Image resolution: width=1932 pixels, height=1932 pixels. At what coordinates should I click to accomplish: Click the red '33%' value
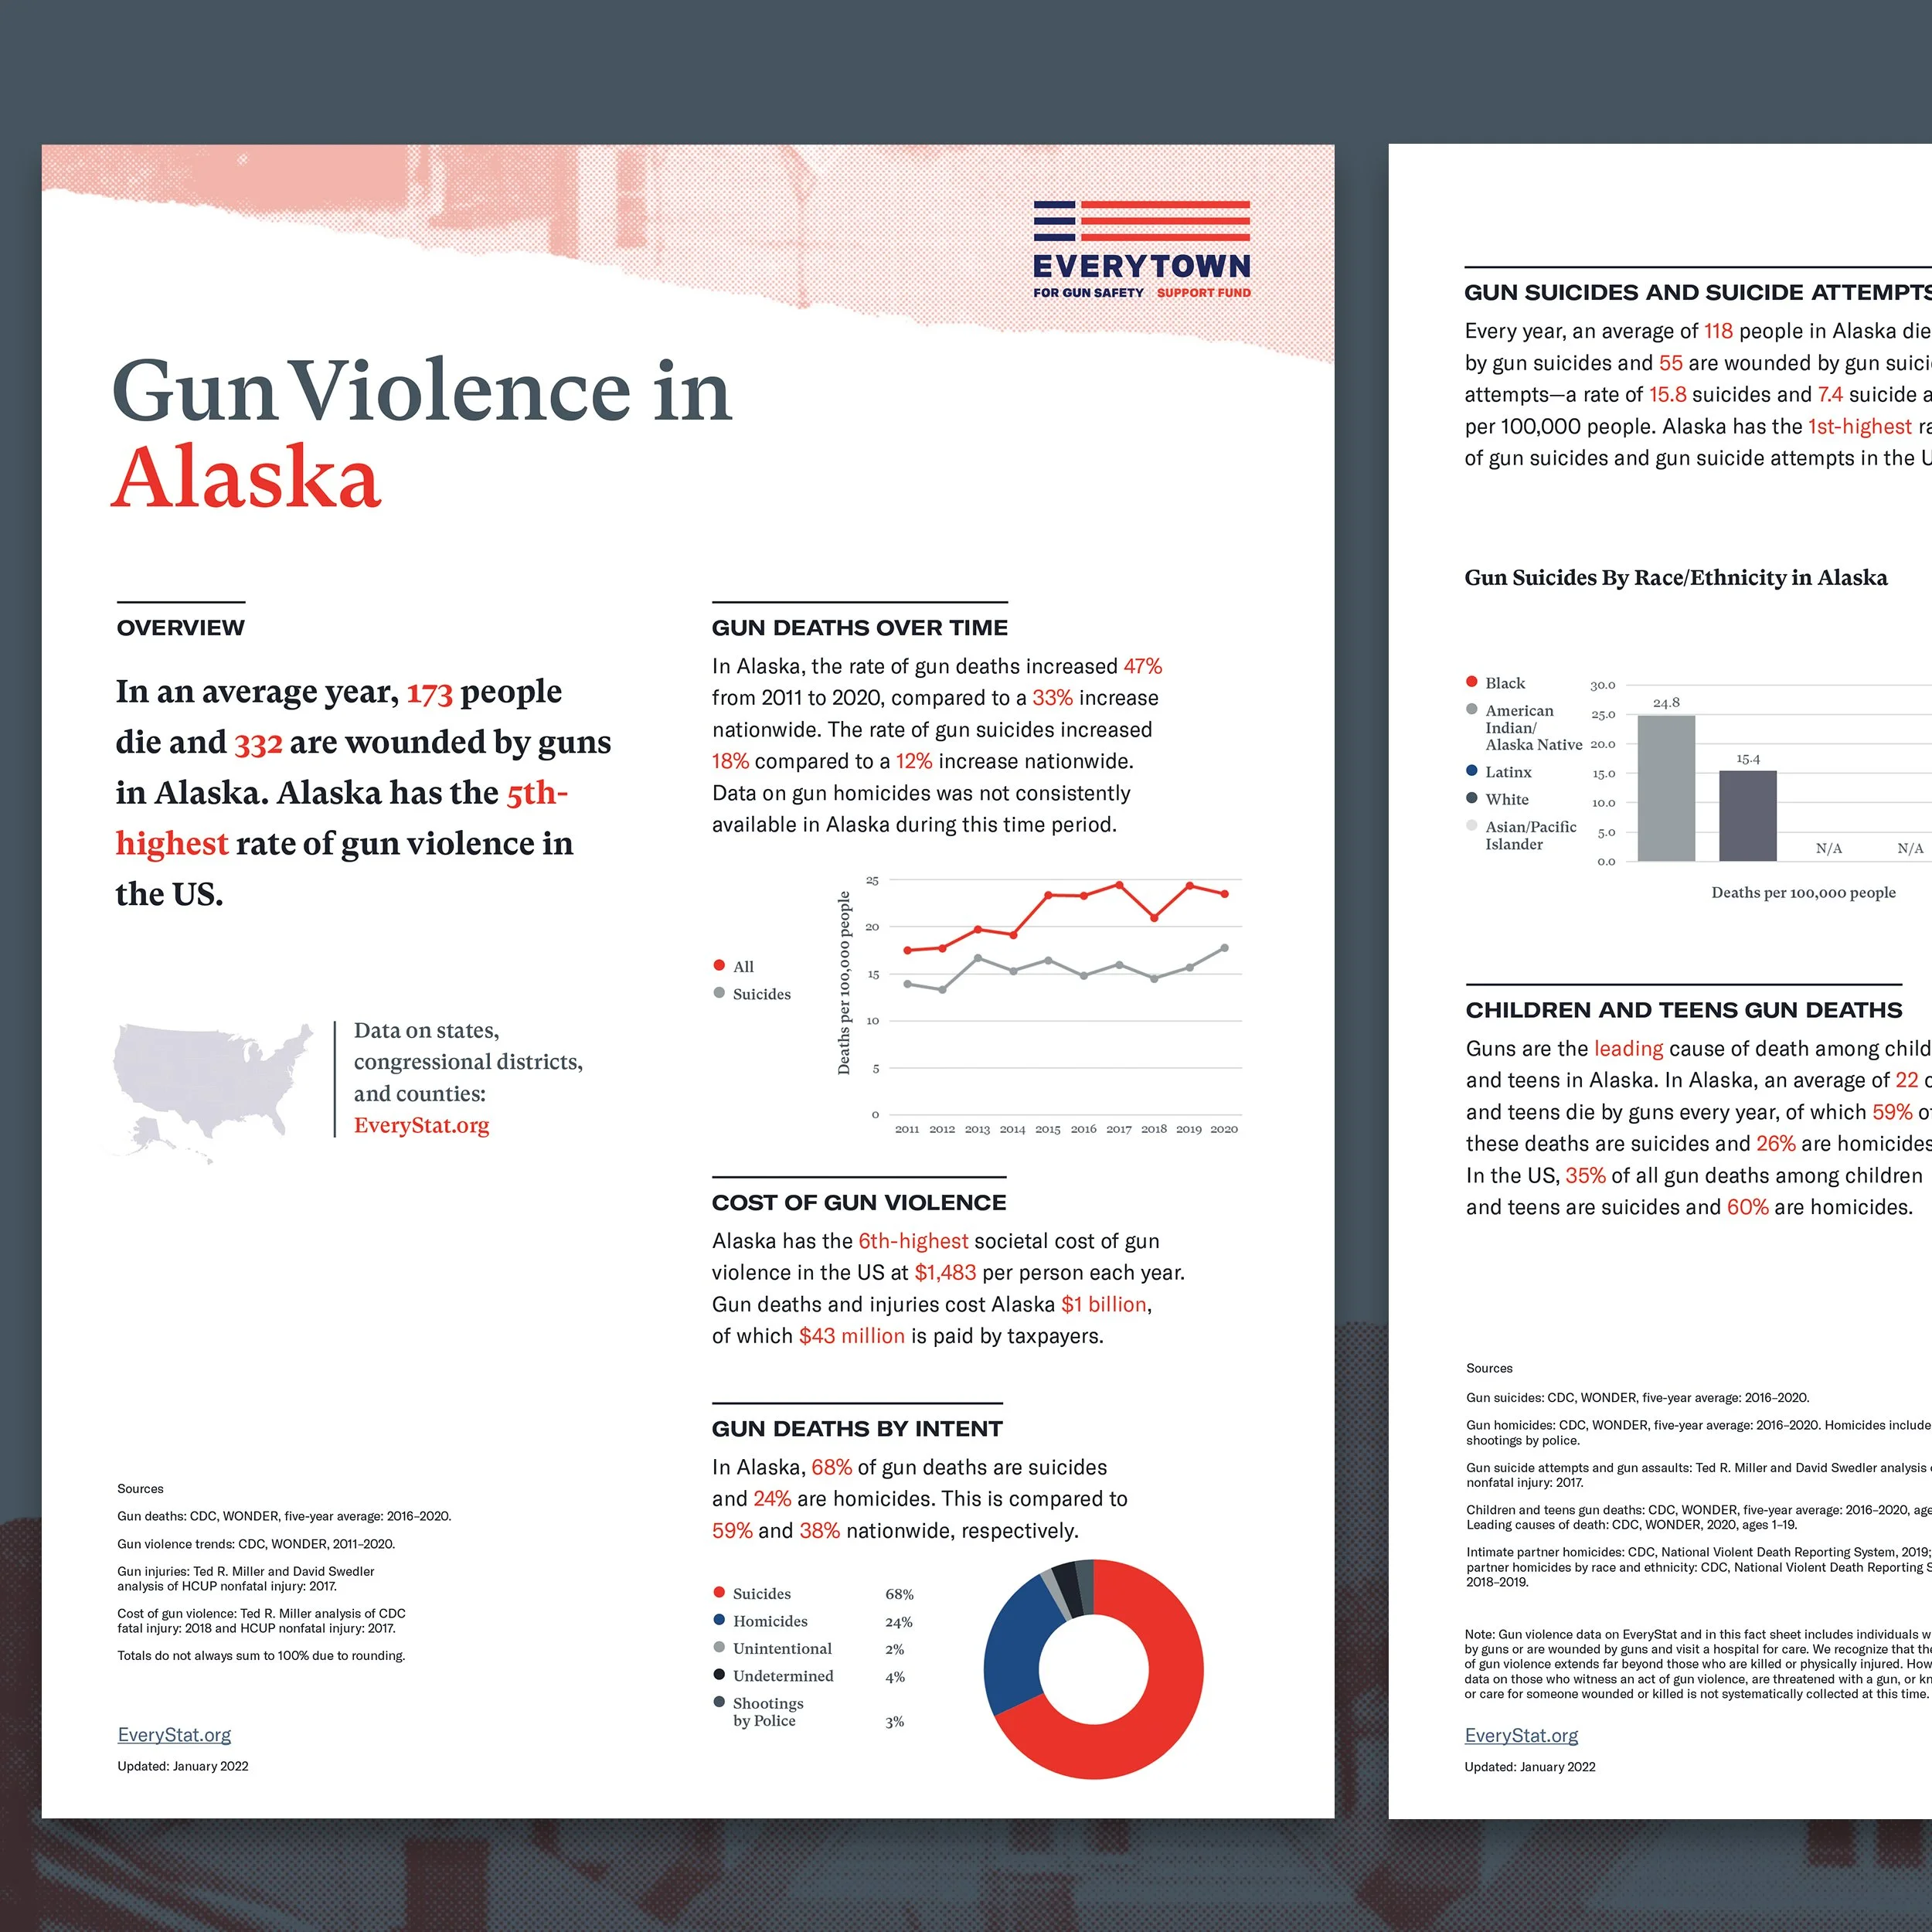point(1052,698)
